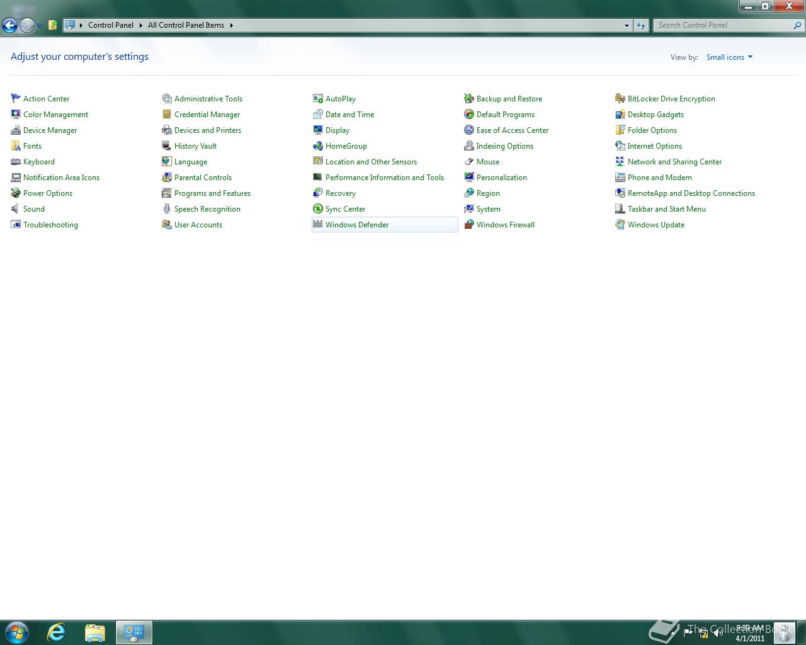Open the View by Small icons dropdown
Screen dimensions: 806x645
[729, 57]
